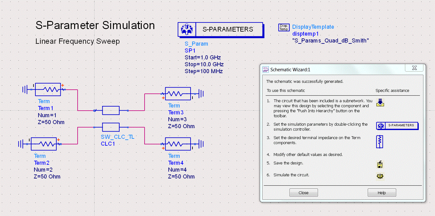Click the Z=50 Ohm value under Term1
This screenshot has height=216, width=435.
(x=51, y=122)
